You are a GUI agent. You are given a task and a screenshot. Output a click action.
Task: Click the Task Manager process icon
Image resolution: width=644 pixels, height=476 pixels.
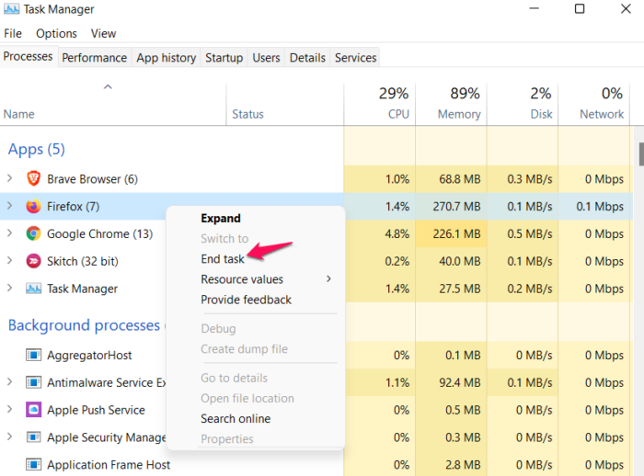(34, 289)
